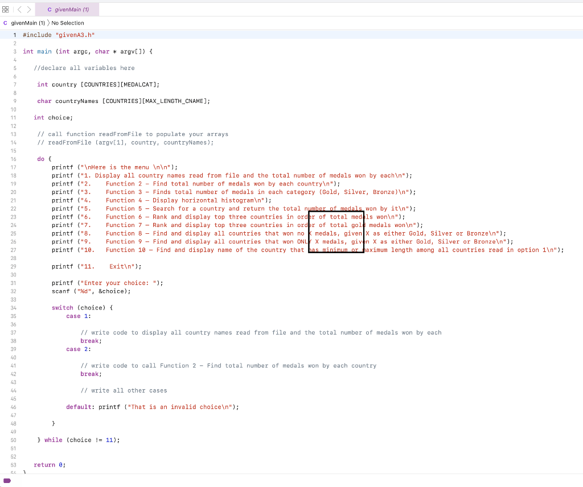Click the purple breakpoint marker at bottom left
Viewport: 583px width, 487px height.
[8, 480]
